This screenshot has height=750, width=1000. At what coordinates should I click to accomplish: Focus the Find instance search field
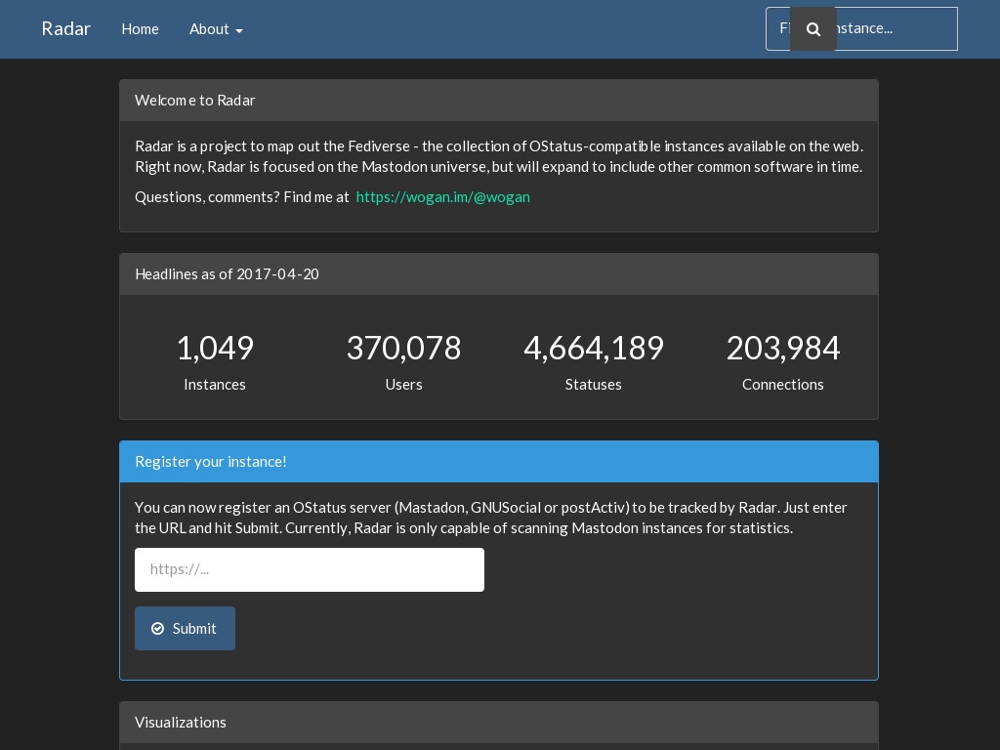point(861,28)
